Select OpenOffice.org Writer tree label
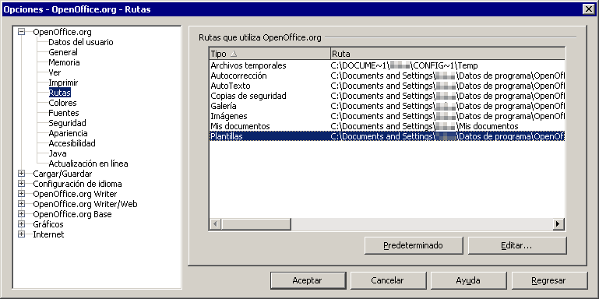599x299 pixels. (x=75, y=194)
